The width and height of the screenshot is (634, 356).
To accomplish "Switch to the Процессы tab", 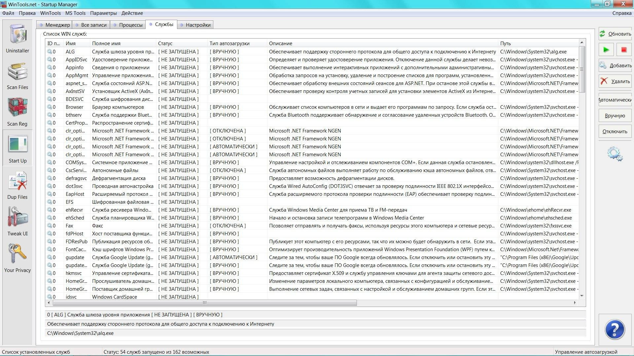I will tap(127, 25).
